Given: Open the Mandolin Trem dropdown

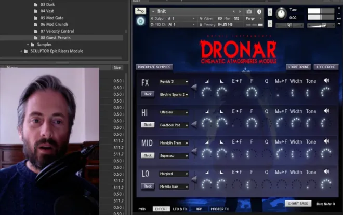Looking at the screenshot, I should tap(174, 143).
